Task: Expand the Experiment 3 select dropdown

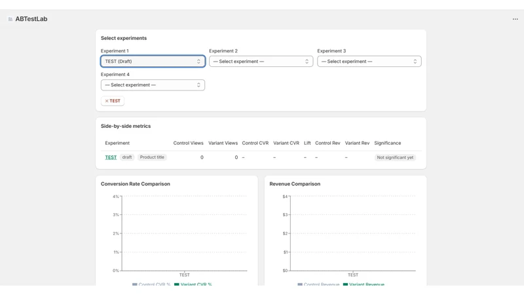Action: (x=369, y=61)
